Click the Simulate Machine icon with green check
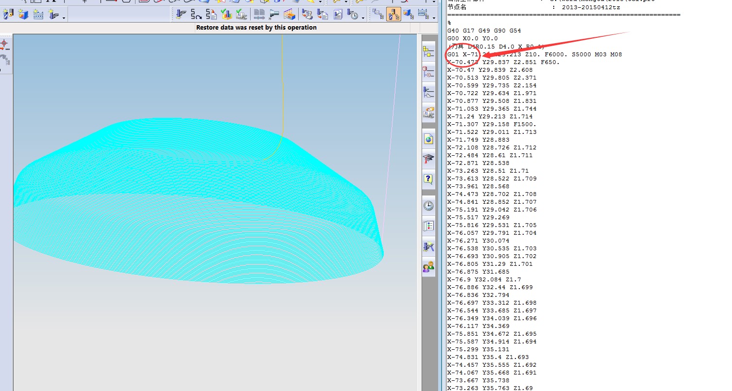Viewport: 732px width, 391px height. click(x=241, y=15)
